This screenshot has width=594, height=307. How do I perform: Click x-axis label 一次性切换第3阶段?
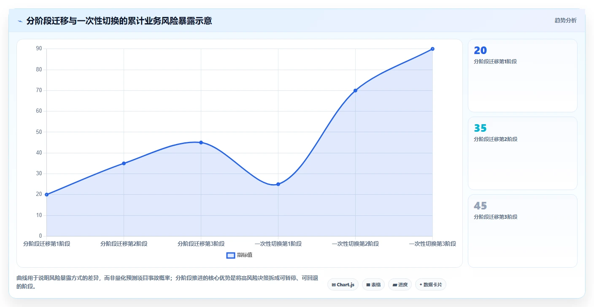point(432,244)
